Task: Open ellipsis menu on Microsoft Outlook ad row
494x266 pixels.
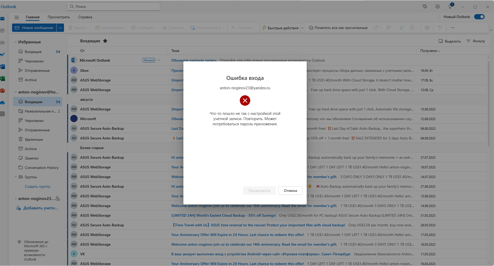Action: click(159, 60)
